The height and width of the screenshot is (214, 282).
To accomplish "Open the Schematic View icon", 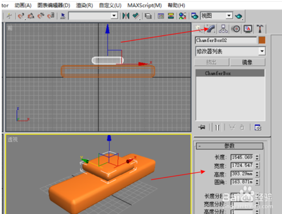I will 171,16.
